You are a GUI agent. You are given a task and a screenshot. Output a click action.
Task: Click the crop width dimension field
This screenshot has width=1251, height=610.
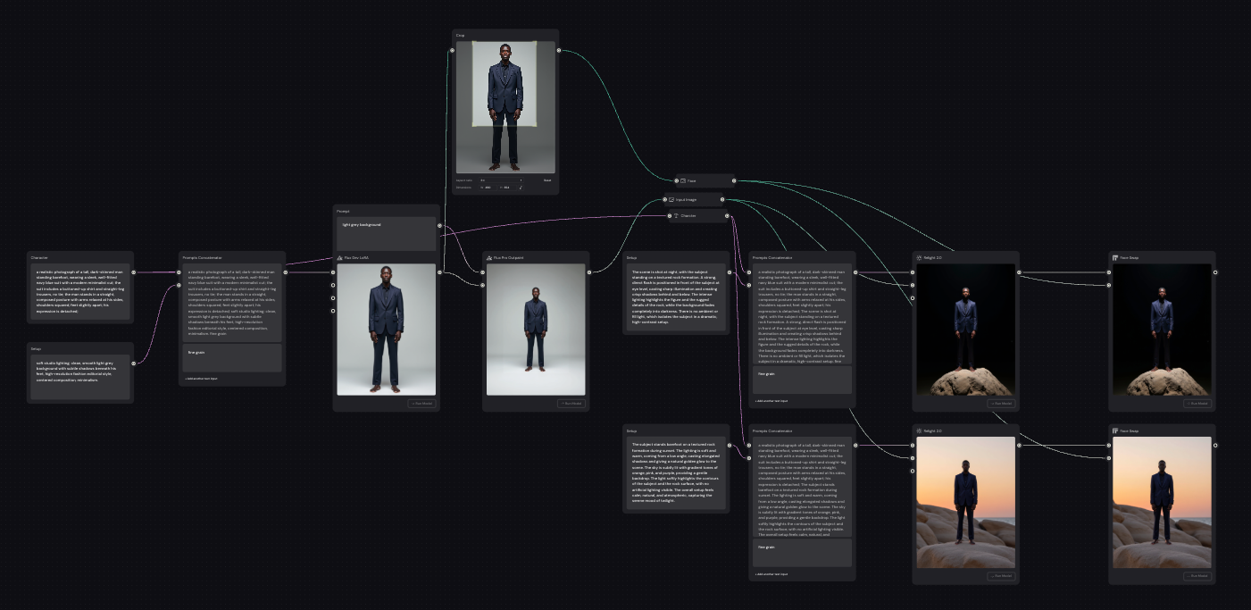tap(488, 188)
